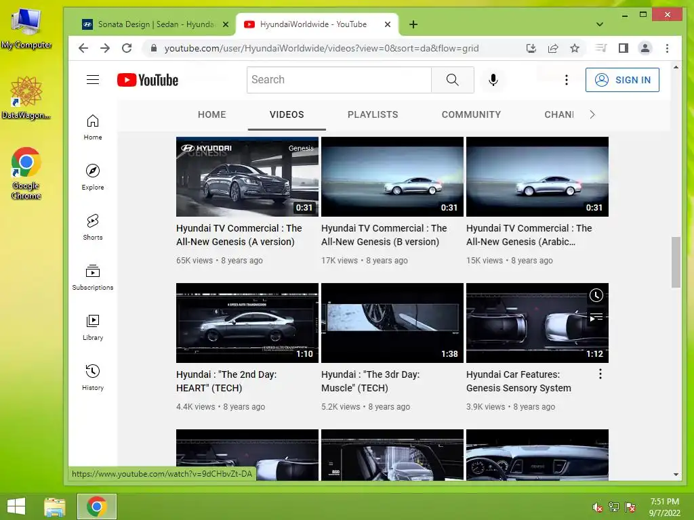Play Genesis Arabic version thumbnail

pos(537,177)
